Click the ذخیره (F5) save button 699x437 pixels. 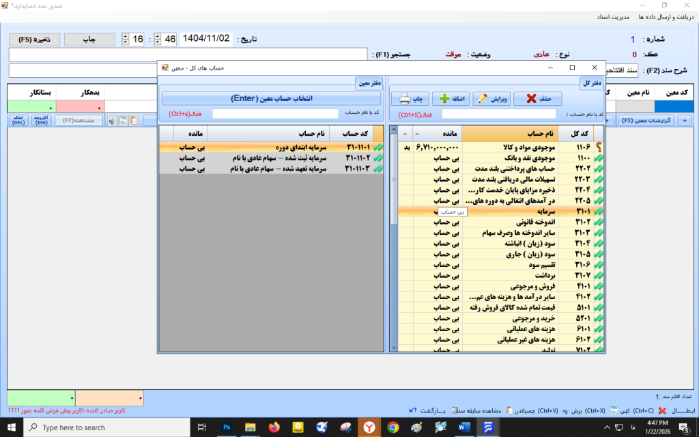pyautogui.click(x=33, y=40)
